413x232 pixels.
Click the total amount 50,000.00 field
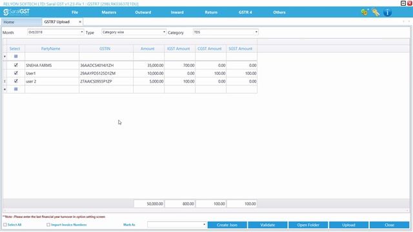[149, 204]
